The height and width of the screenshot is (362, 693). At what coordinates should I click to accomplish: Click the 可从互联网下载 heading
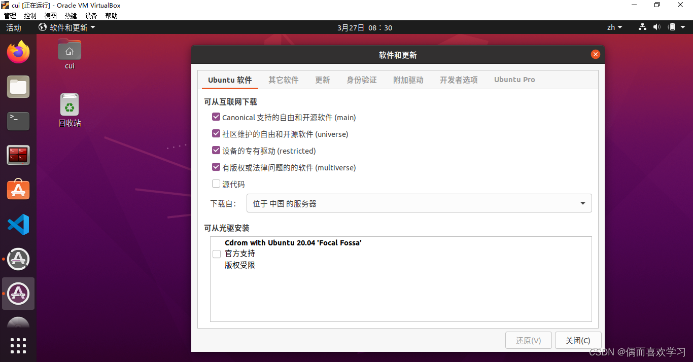coord(230,102)
